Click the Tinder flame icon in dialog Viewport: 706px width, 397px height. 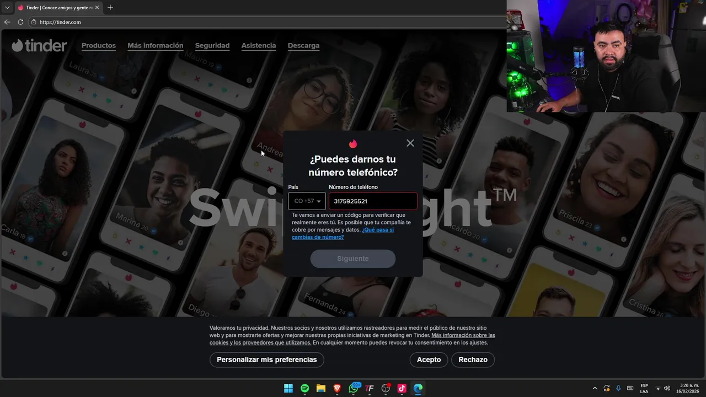click(353, 144)
